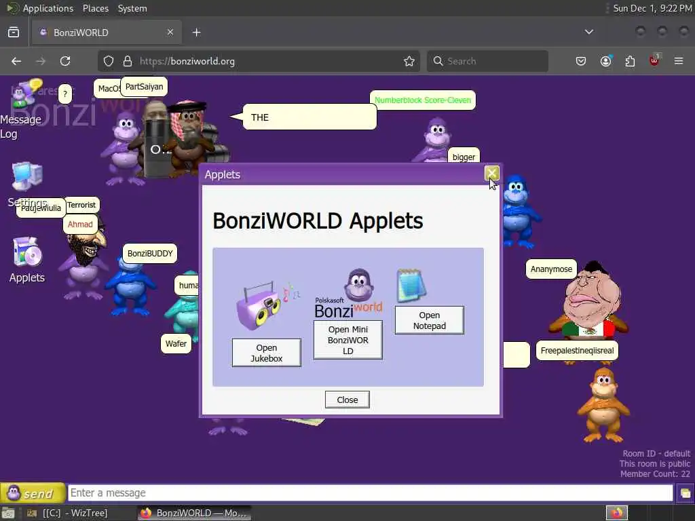Click the 'Numberblock Score-Eleven' name tag
695x521 pixels.
click(423, 100)
